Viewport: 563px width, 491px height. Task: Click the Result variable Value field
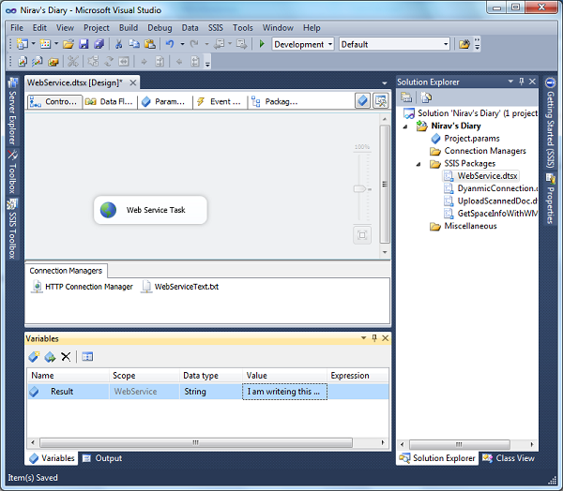[284, 392]
